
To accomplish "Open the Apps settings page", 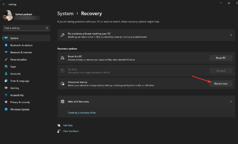I will [x=13, y=67].
